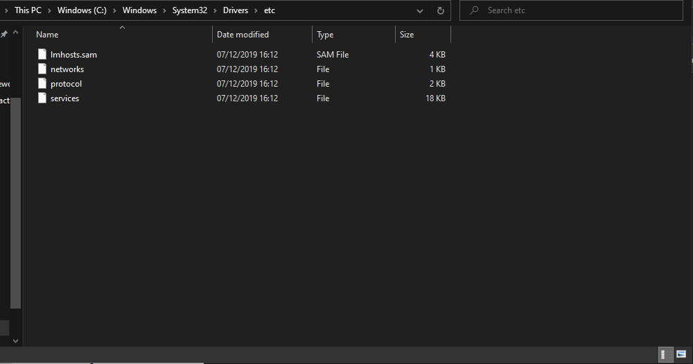
Task: Sort by Type column header
Action: pyautogui.click(x=353, y=35)
